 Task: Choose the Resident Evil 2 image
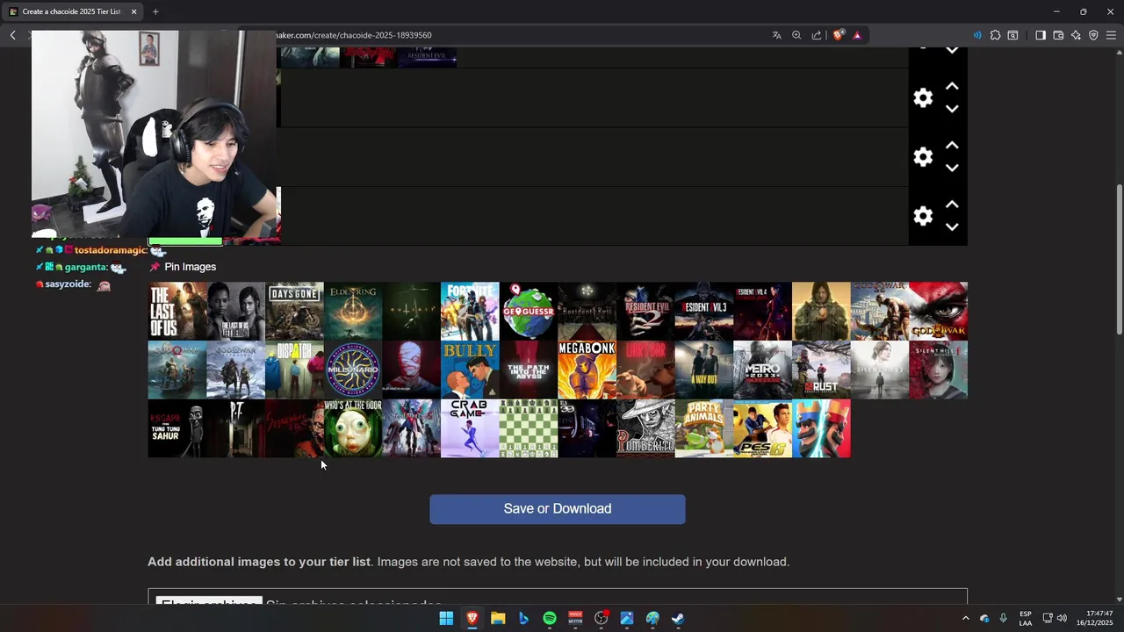(645, 311)
